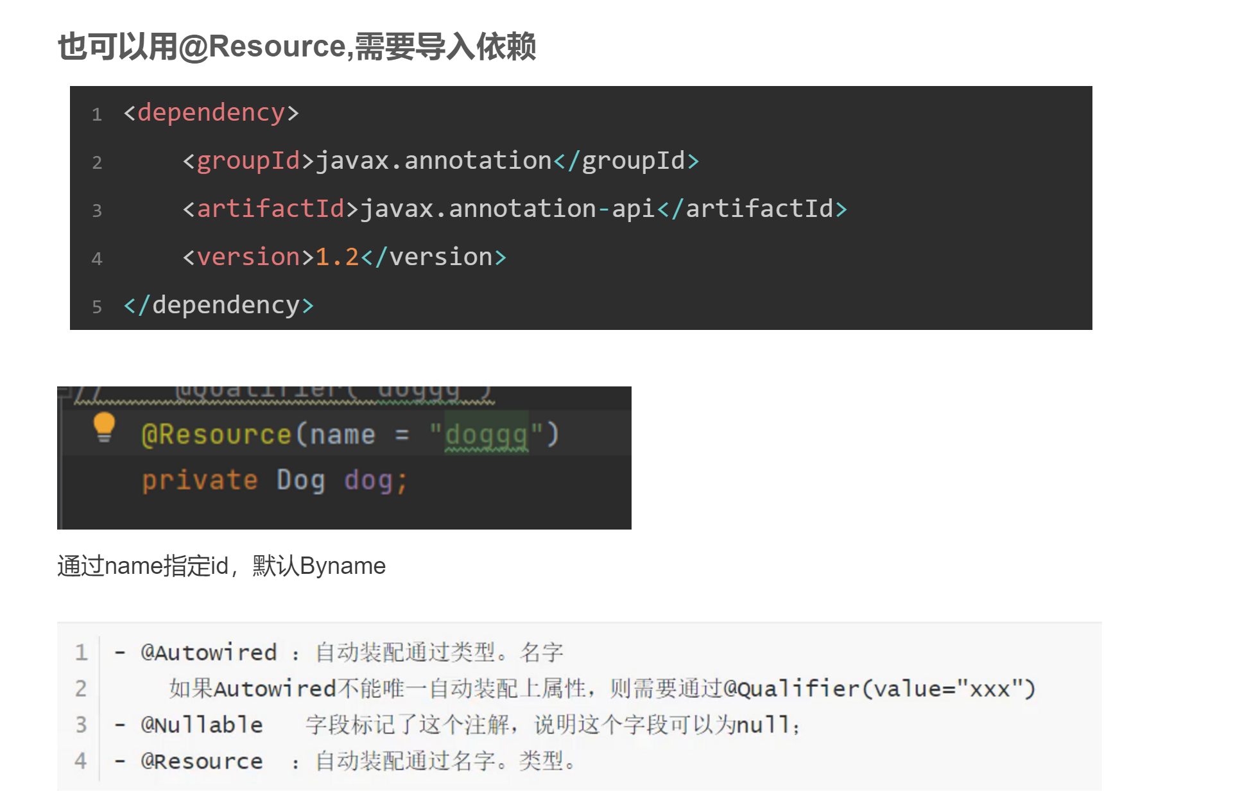1233x812 pixels.
Task: Click the @Qualifier(value="xxx") text
Action: 879,689
